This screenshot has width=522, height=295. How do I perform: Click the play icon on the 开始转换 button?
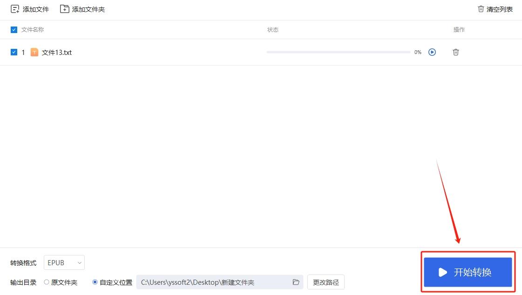click(442, 272)
